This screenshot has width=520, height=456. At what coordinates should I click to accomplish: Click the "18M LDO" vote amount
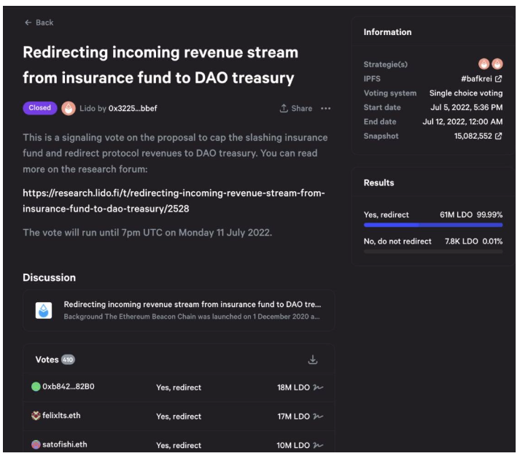tap(293, 387)
